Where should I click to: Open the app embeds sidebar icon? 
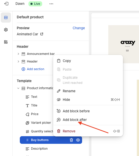(x=6, y=42)
